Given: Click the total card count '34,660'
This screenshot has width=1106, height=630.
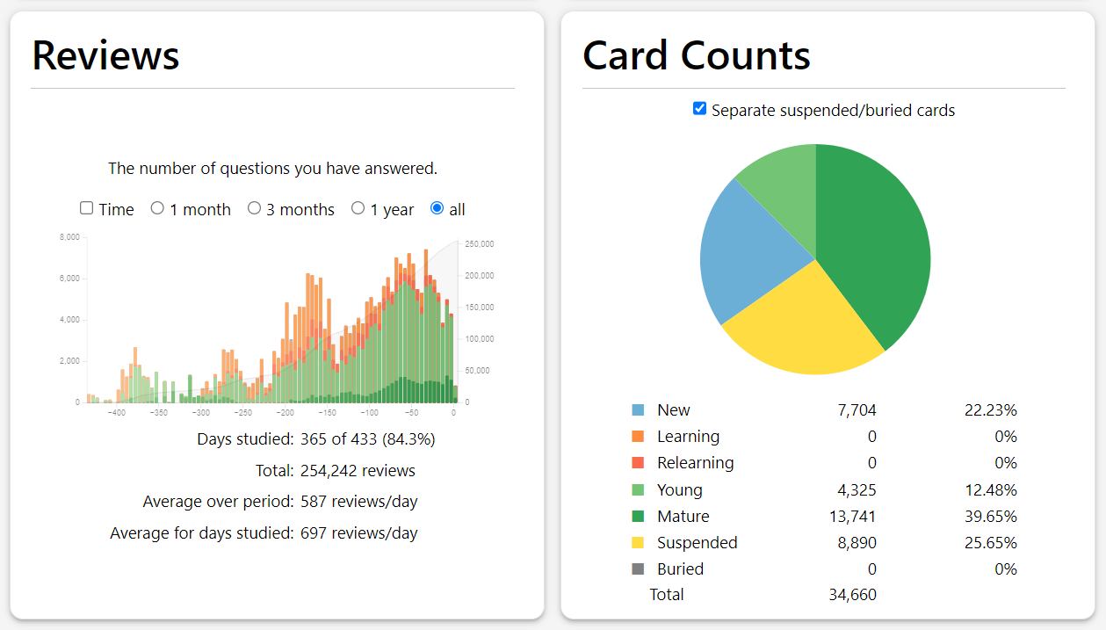Looking at the screenshot, I should point(853,595).
